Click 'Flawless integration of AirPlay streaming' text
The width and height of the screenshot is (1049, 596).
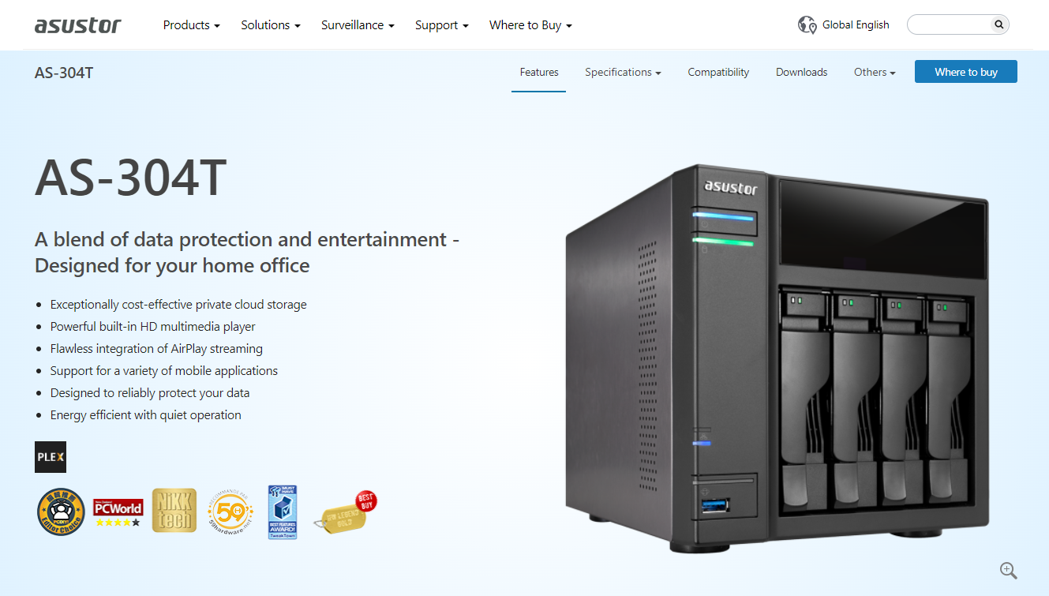[x=156, y=348]
